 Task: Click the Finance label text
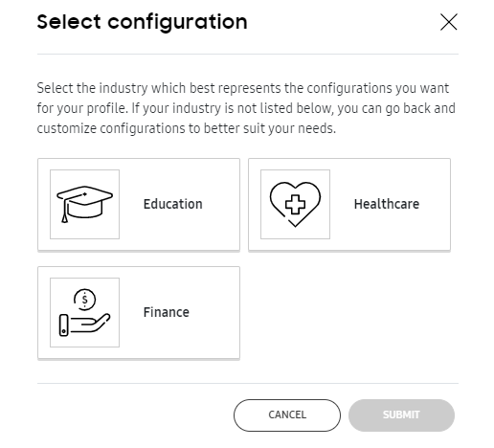(x=166, y=312)
